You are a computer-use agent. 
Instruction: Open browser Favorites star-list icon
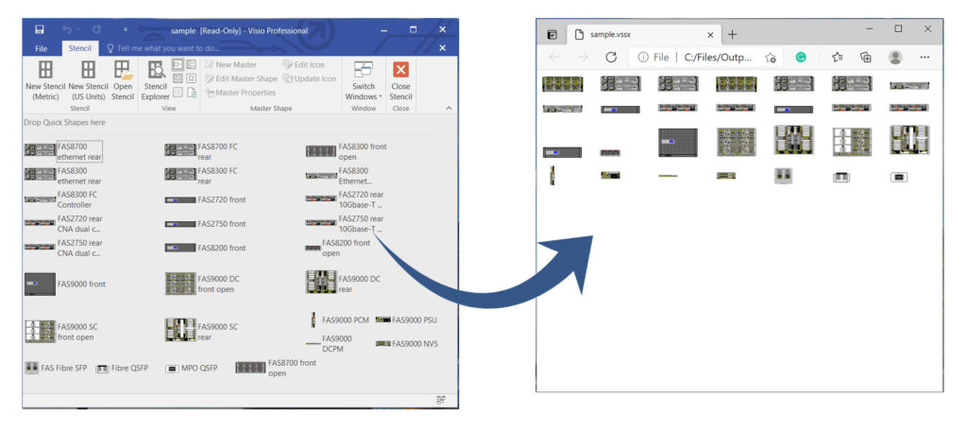coord(837,58)
